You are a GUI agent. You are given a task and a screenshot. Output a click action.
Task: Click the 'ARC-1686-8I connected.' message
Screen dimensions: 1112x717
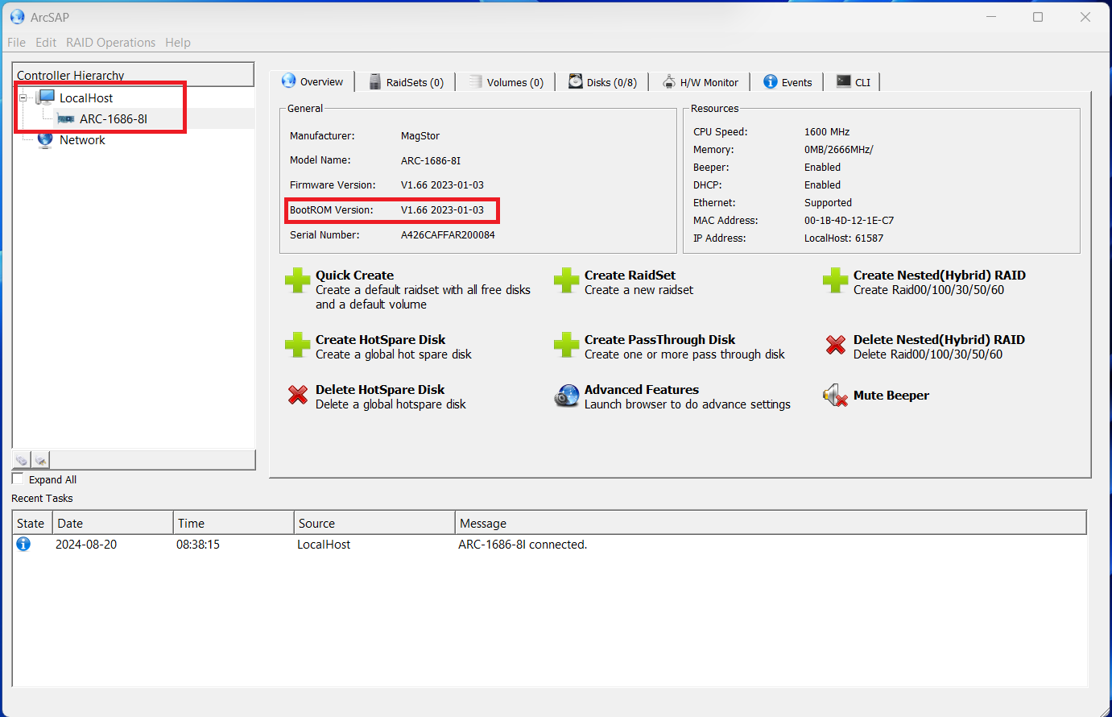click(x=523, y=545)
